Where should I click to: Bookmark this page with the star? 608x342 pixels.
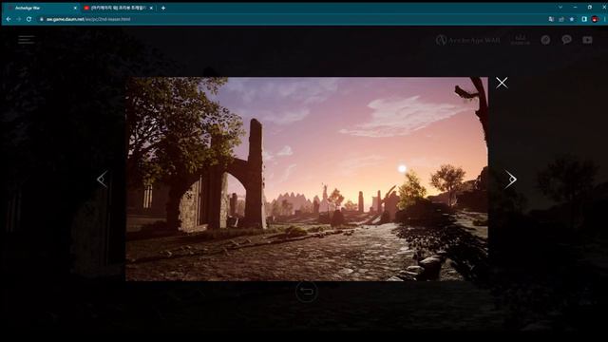click(572, 19)
